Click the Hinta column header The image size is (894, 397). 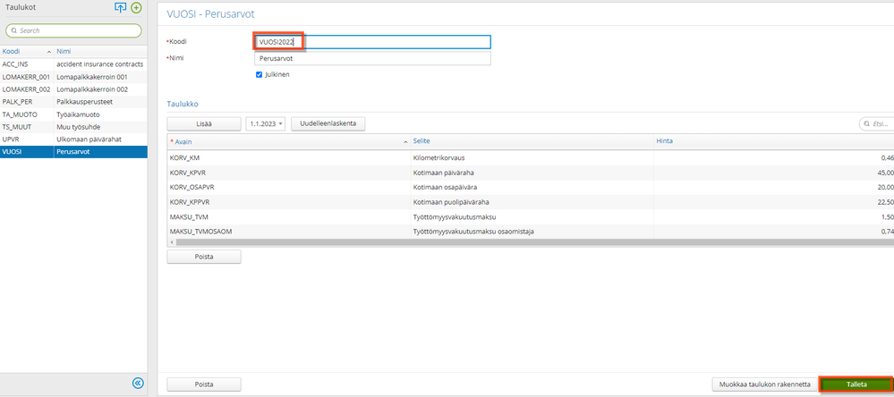click(774, 140)
